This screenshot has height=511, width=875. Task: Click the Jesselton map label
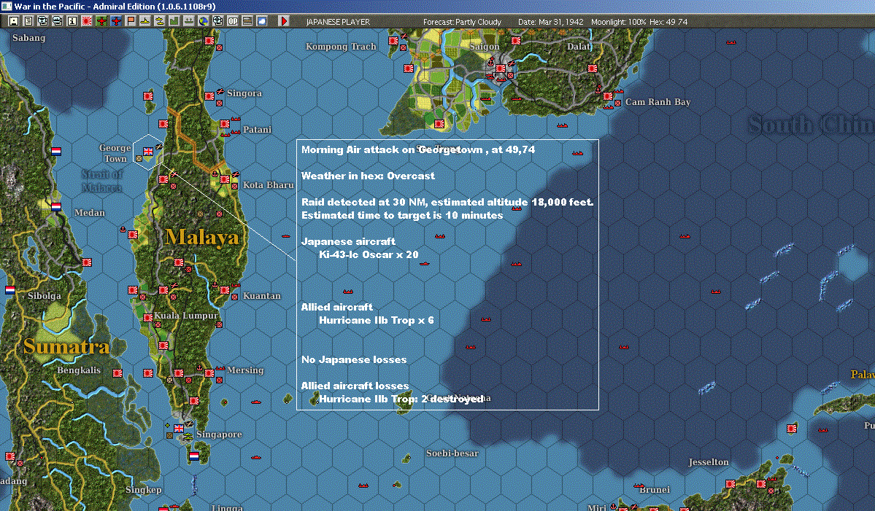(708, 461)
